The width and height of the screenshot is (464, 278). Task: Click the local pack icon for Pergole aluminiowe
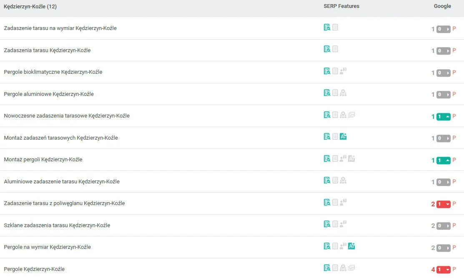343,93
